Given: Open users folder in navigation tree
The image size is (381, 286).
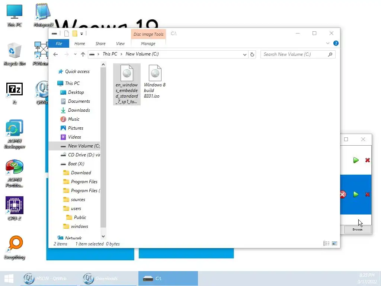Looking at the screenshot, I should [72, 209].
